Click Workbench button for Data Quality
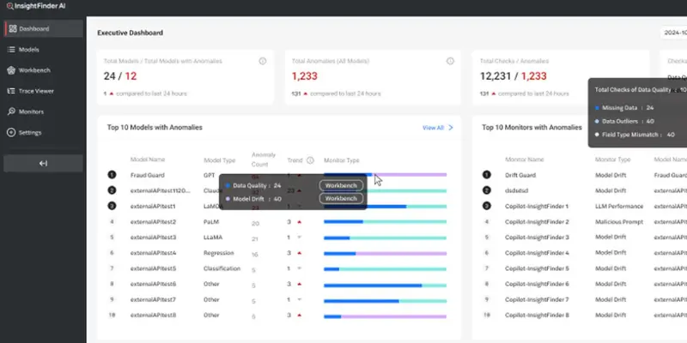Image resolution: width=687 pixels, height=343 pixels. coord(341,185)
